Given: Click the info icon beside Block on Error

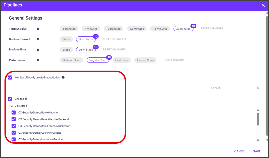Looking at the screenshot, I should pos(38,50).
